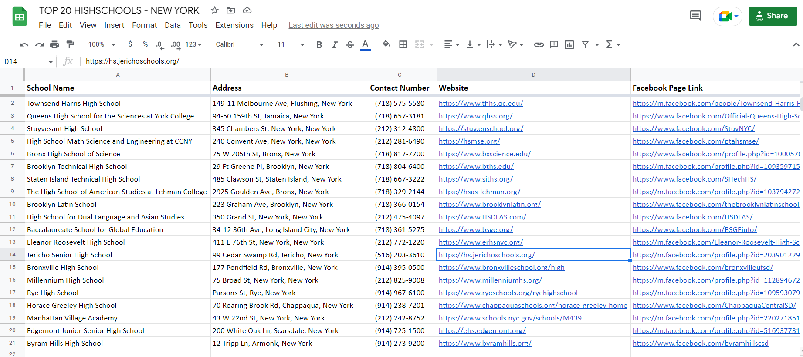Viewport: 803px width, 357px height.
Task: Click the Share button
Action: (773, 16)
